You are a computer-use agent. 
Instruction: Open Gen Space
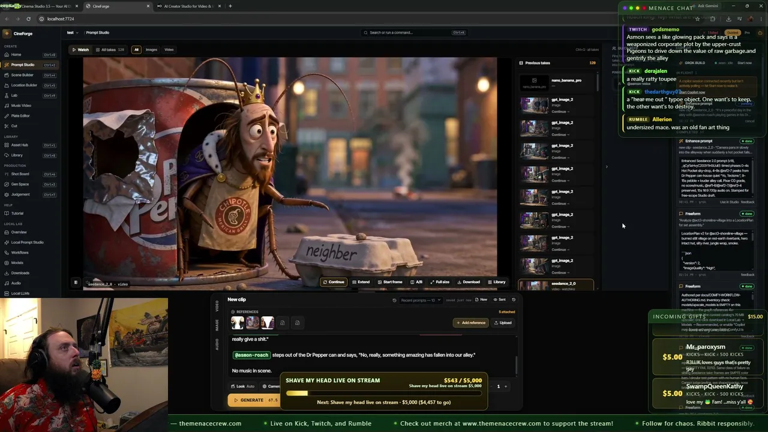(30, 184)
